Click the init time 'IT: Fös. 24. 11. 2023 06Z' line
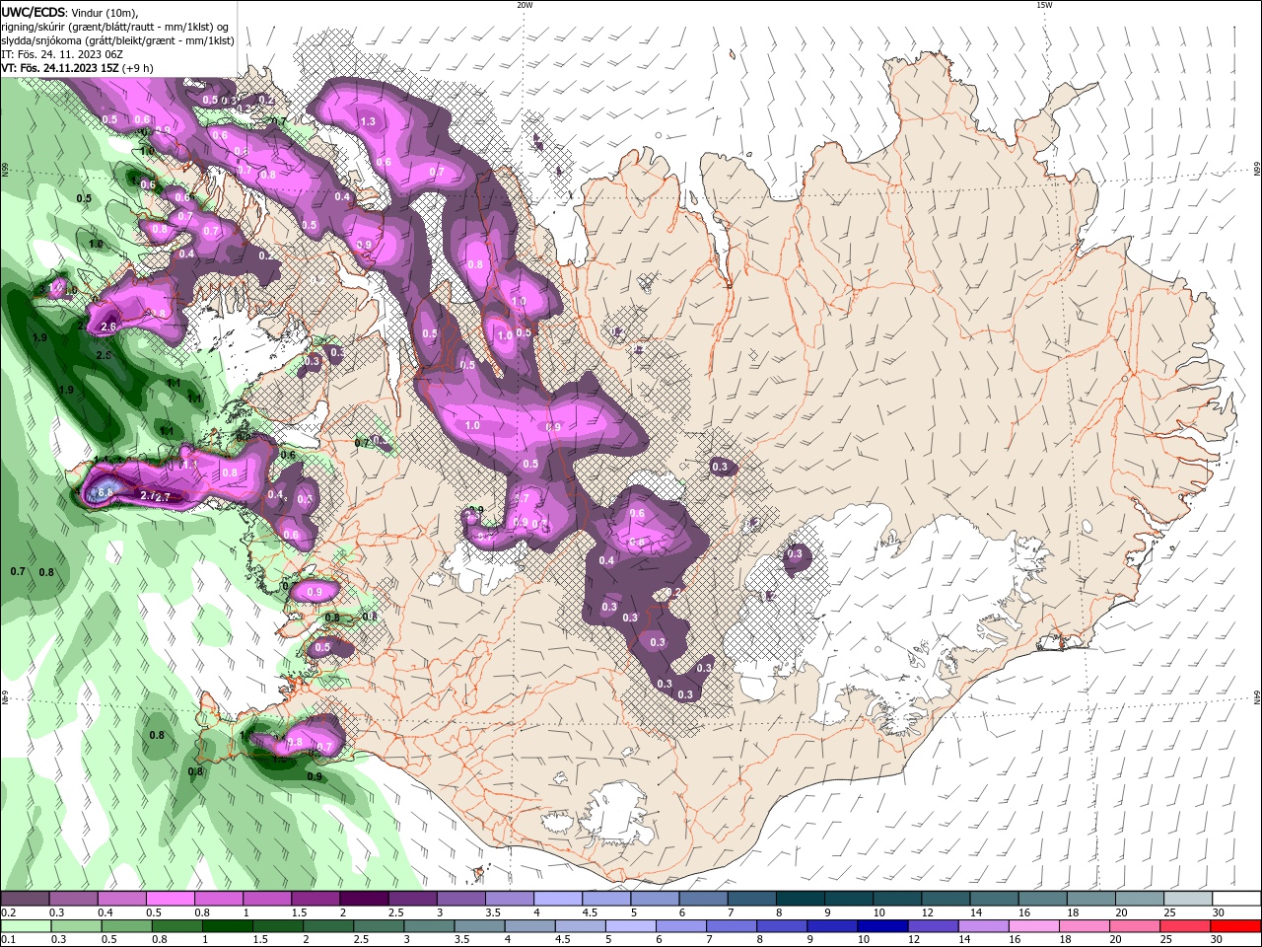Screen dimensions: 1262x947 coord(61,54)
